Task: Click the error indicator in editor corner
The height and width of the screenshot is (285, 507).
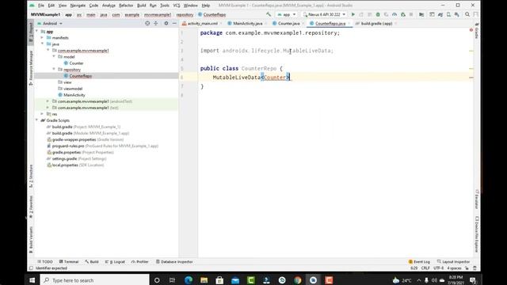Action: pyautogui.click(x=471, y=30)
